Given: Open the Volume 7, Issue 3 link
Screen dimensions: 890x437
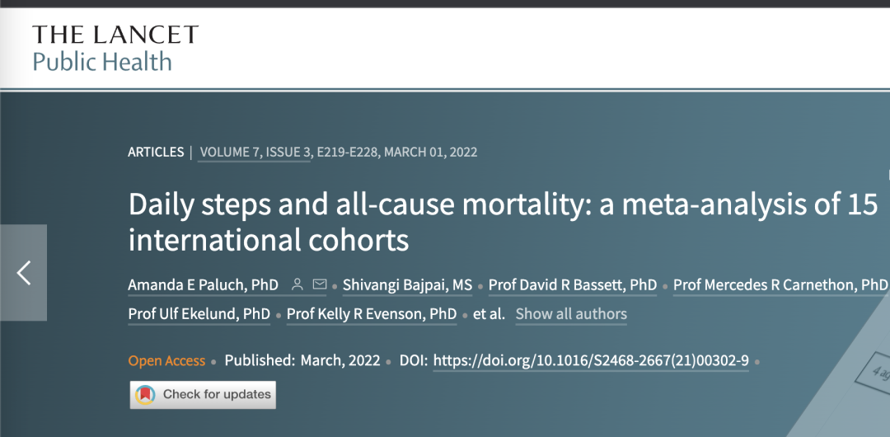Looking at the screenshot, I should pos(254,153).
